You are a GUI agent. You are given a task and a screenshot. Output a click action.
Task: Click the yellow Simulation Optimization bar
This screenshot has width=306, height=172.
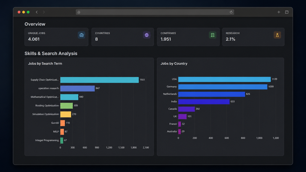click(x=66, y=114)
